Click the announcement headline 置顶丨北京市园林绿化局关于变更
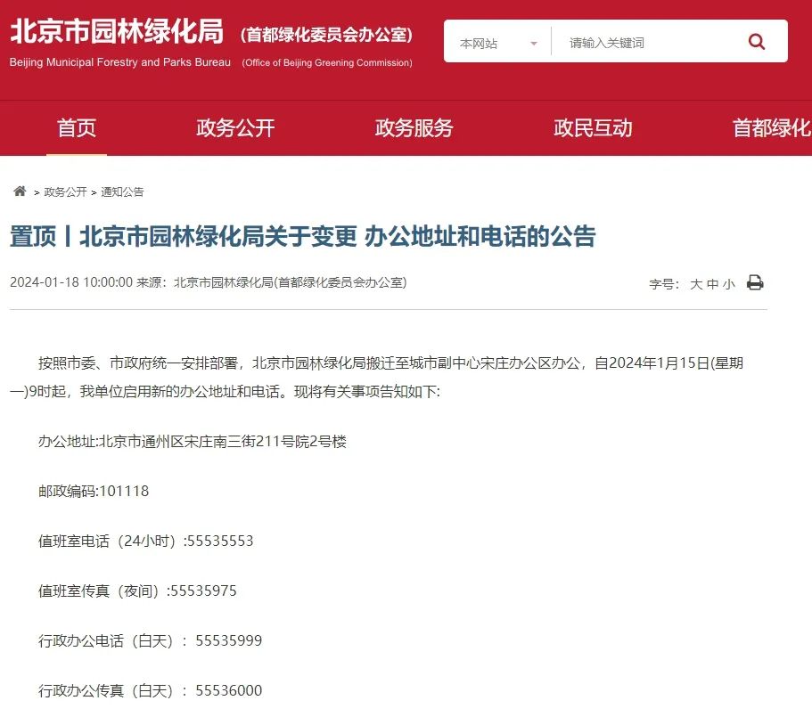Screen dimensions: 812x725 click(x=302, y=236)
